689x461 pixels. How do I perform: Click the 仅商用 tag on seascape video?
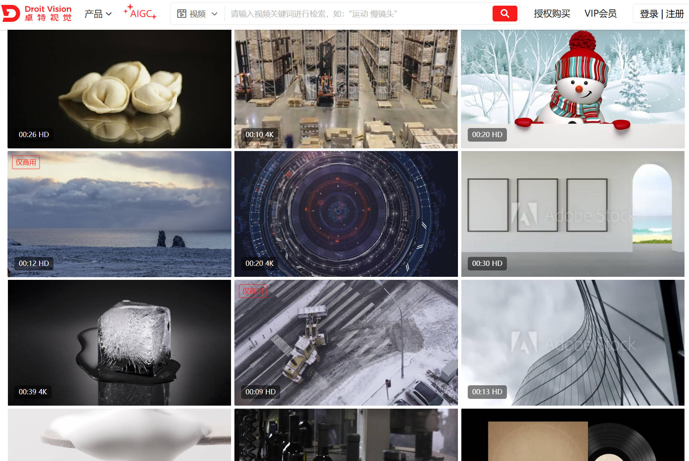pyautogui.click(x=26, y=162)
